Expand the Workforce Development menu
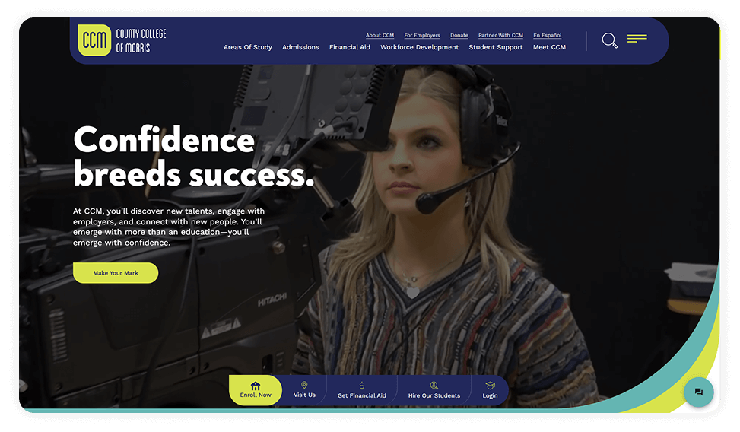Viewport: 740px width, 432px height. pos(419,47)
